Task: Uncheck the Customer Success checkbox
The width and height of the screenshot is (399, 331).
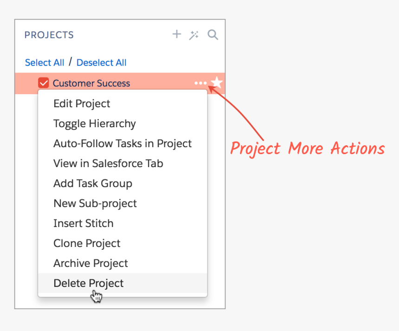Action: (x=44, y=83)
